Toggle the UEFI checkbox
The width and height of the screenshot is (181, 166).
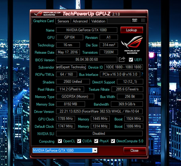(x=131, y=60)
